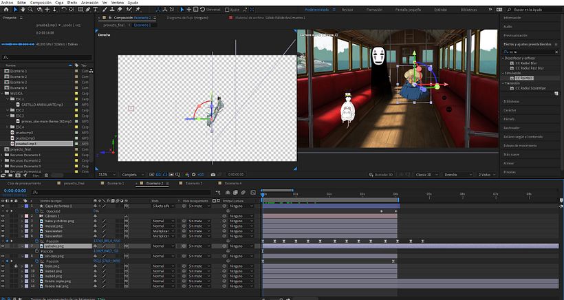Select the Clone Stamp tool
Image resolution: width=564 pixels, height=300 pixels.
tap(112, 10)
